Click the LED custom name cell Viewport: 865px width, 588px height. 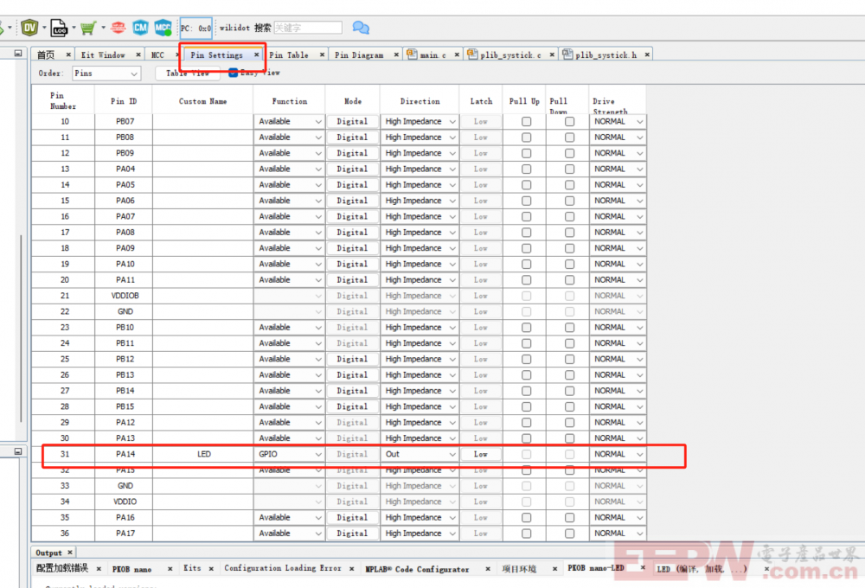pos(203,454)
